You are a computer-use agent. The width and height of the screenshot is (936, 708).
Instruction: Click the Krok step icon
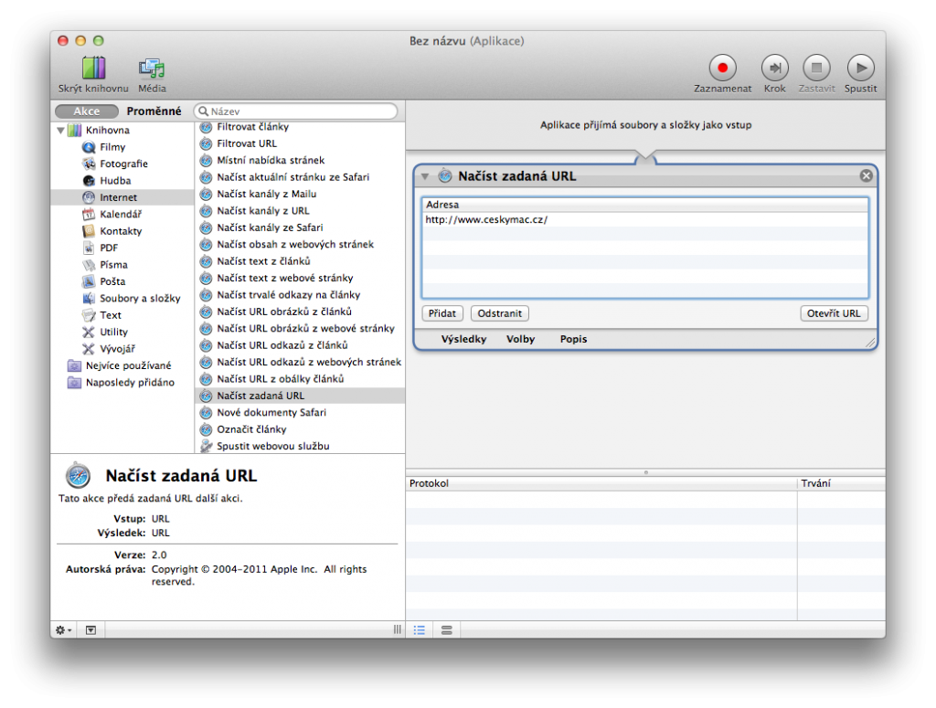pyautogui.click(x=775, y=68)
